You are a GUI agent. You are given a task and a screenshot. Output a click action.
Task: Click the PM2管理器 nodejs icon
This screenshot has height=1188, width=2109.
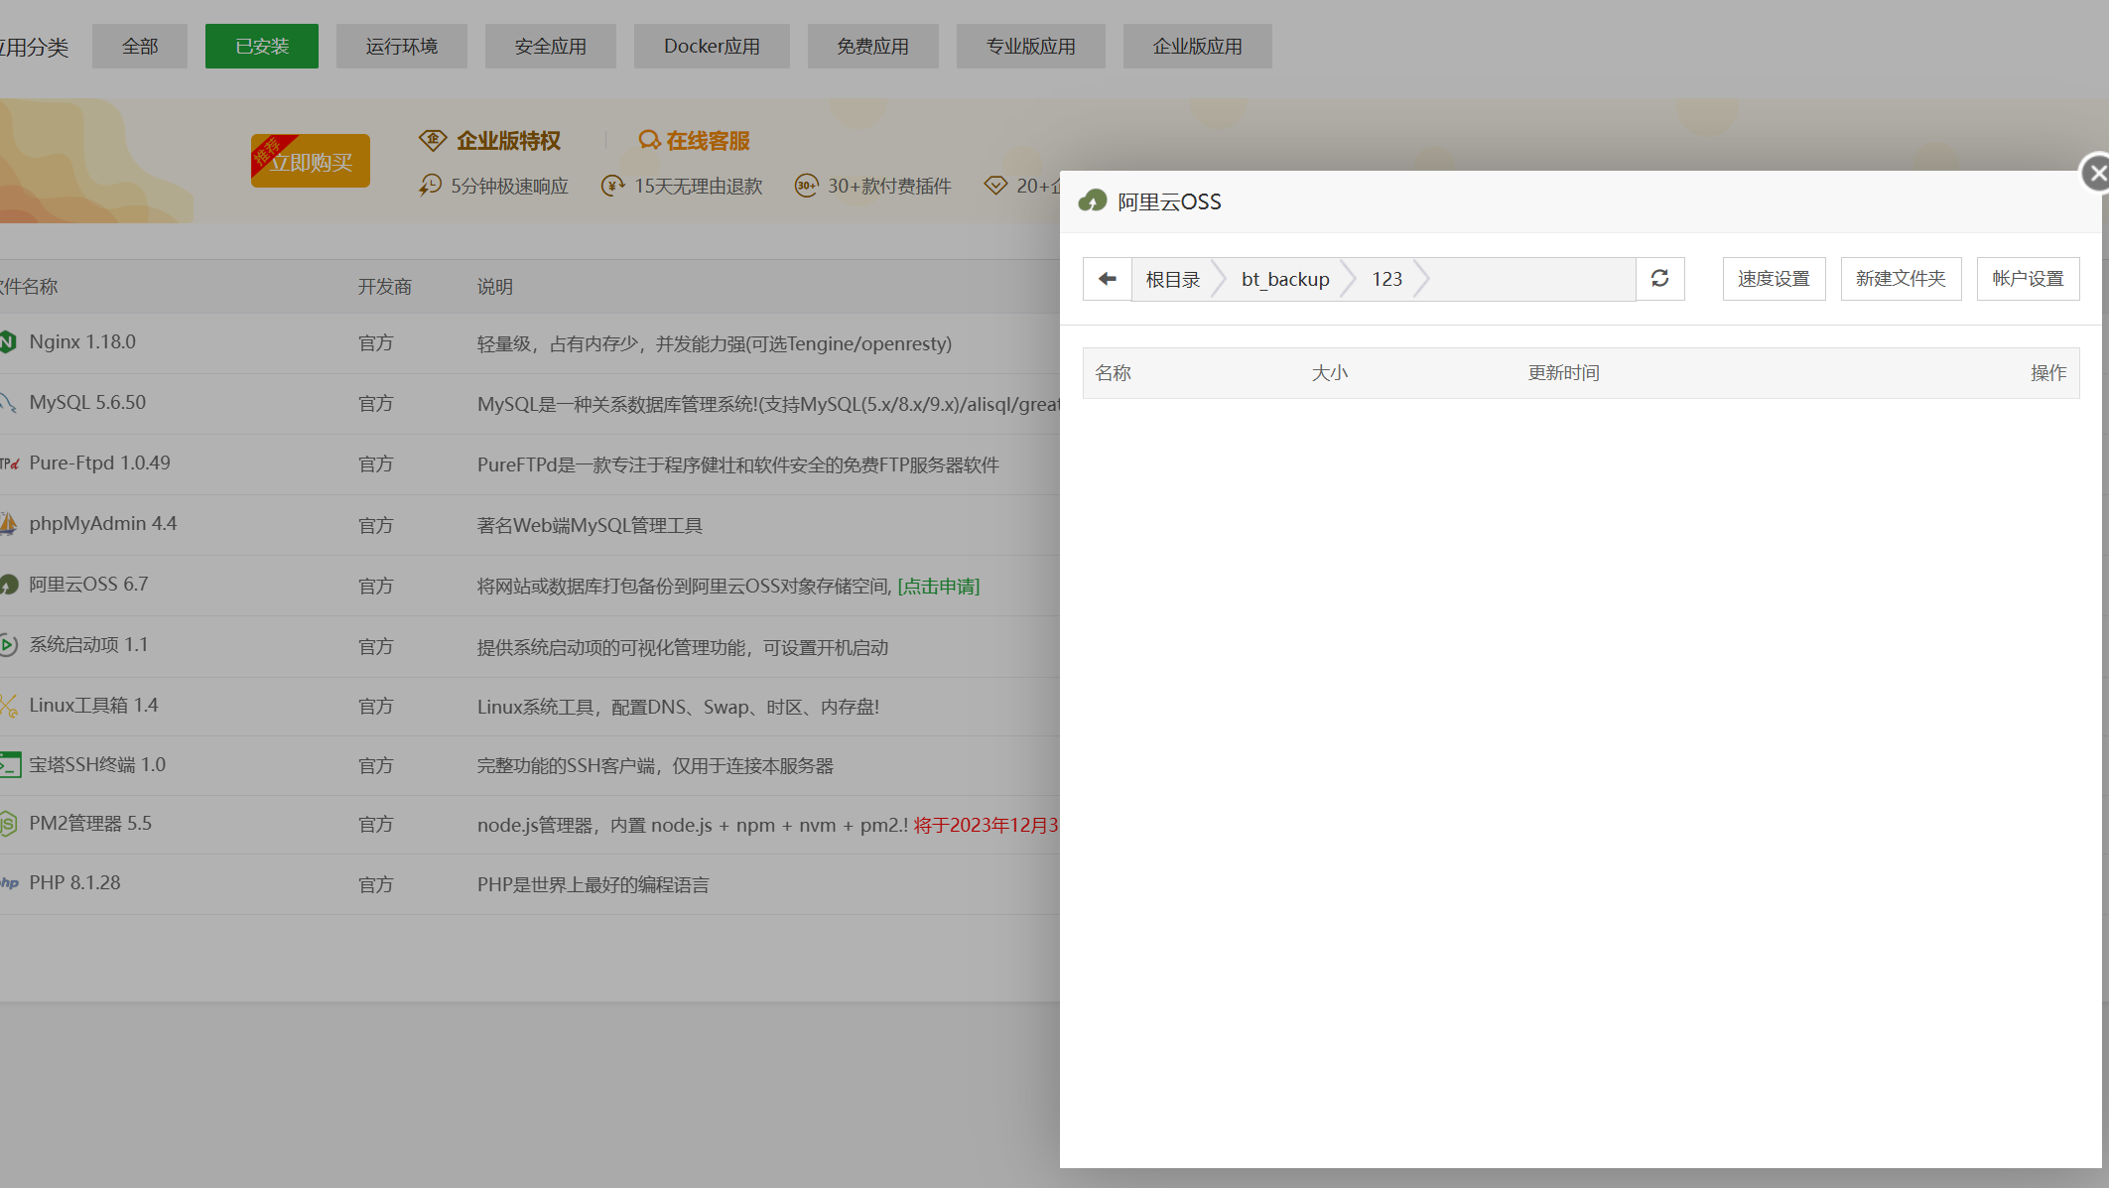8,824
